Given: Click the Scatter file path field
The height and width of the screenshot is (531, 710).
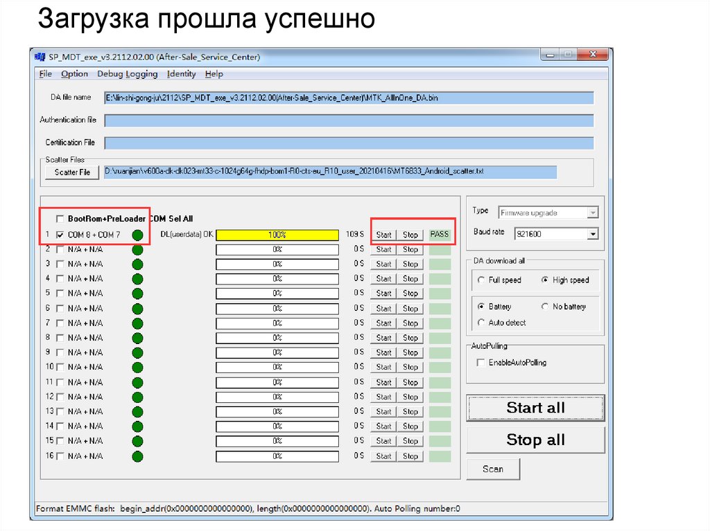Looking at the screenshot, I should (x=330, y=172).
